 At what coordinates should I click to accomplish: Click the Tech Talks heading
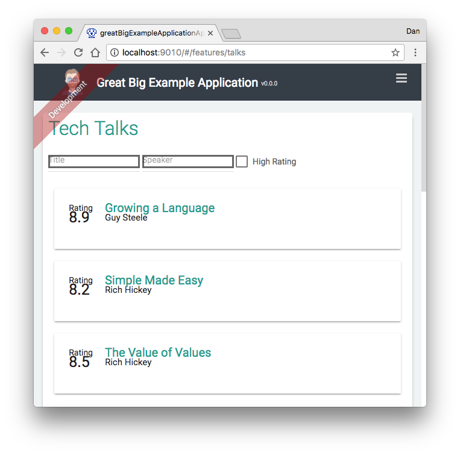(x=93, y=128)
